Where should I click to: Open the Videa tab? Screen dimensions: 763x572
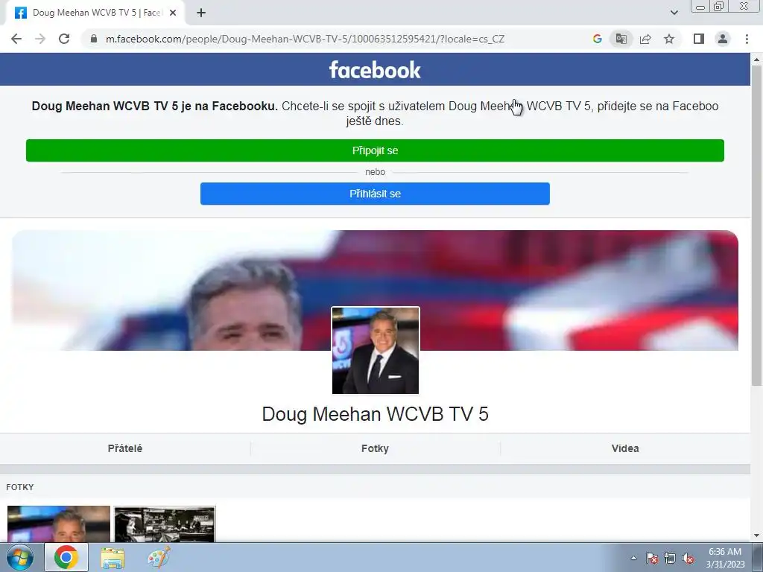(x=625, y=448)
